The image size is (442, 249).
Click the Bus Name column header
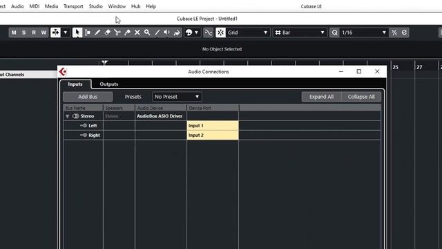[x=83, y=108]
